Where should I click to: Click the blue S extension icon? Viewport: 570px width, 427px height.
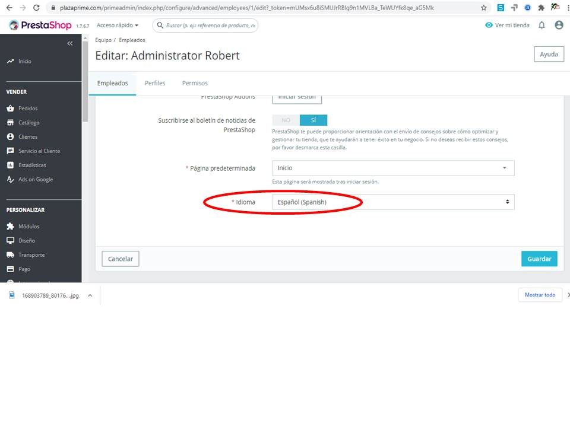coord(501,8)
